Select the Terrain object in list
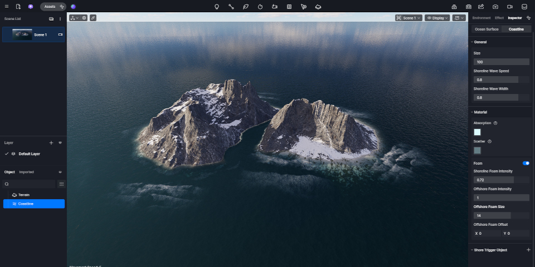 coord(23,195)
